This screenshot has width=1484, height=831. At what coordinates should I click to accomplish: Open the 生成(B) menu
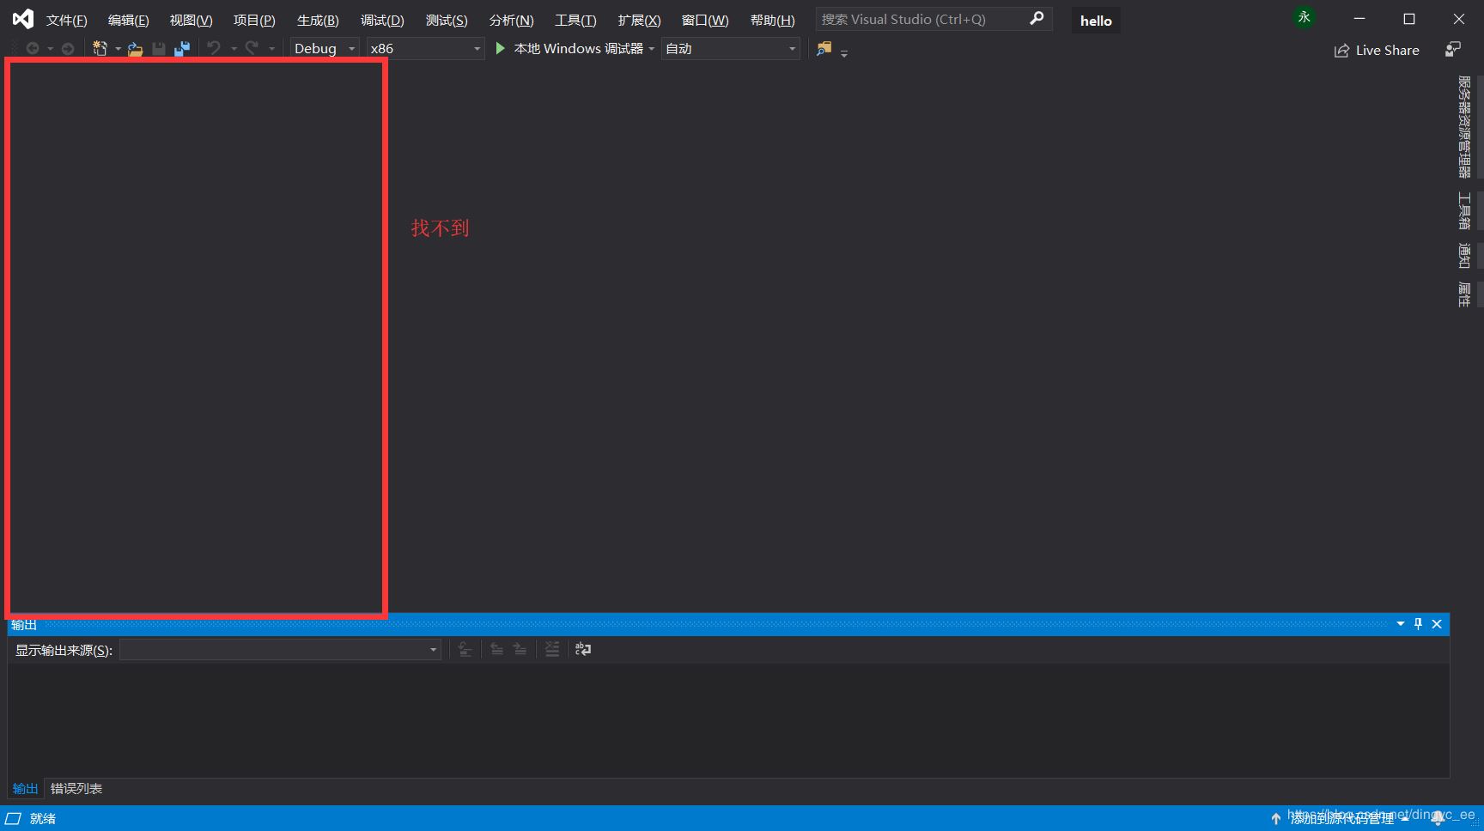[318, 20]
